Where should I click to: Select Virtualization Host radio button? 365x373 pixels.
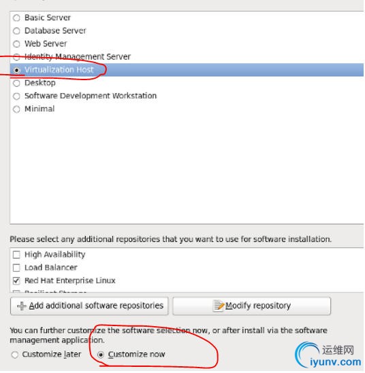tap(16, 70)
